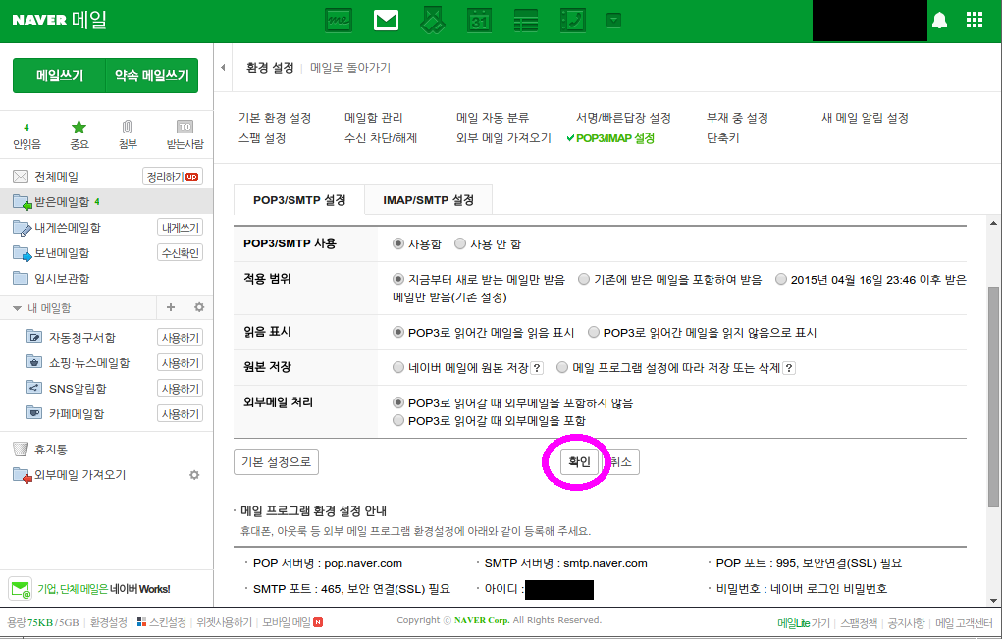This screenshot has width=1002, height=639.
Task: Open the small dropdown arrow in the green header
Action: tap(614, 19)
